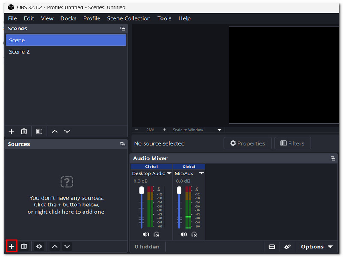
Task: Mute the Mic/Aux speaker icon
Action: point(184,234)
